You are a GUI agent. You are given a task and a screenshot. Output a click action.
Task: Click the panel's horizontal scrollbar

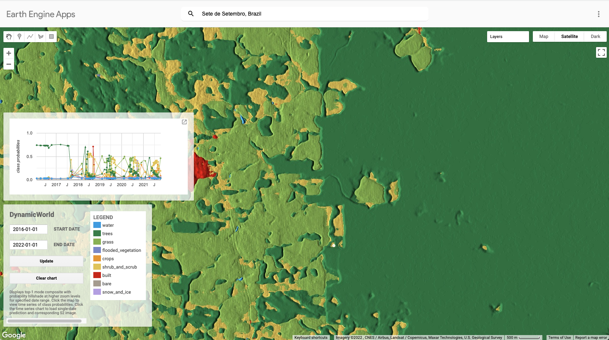pyautogui.click(x=45, y=321)
